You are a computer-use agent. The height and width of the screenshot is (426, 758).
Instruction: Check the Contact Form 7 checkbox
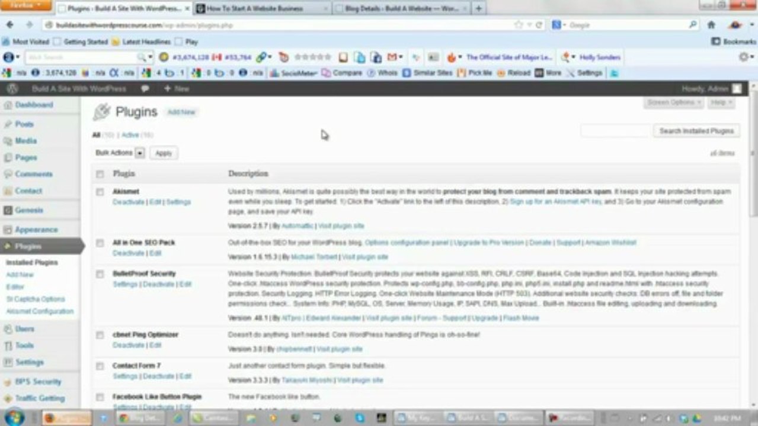coord(100,366)
